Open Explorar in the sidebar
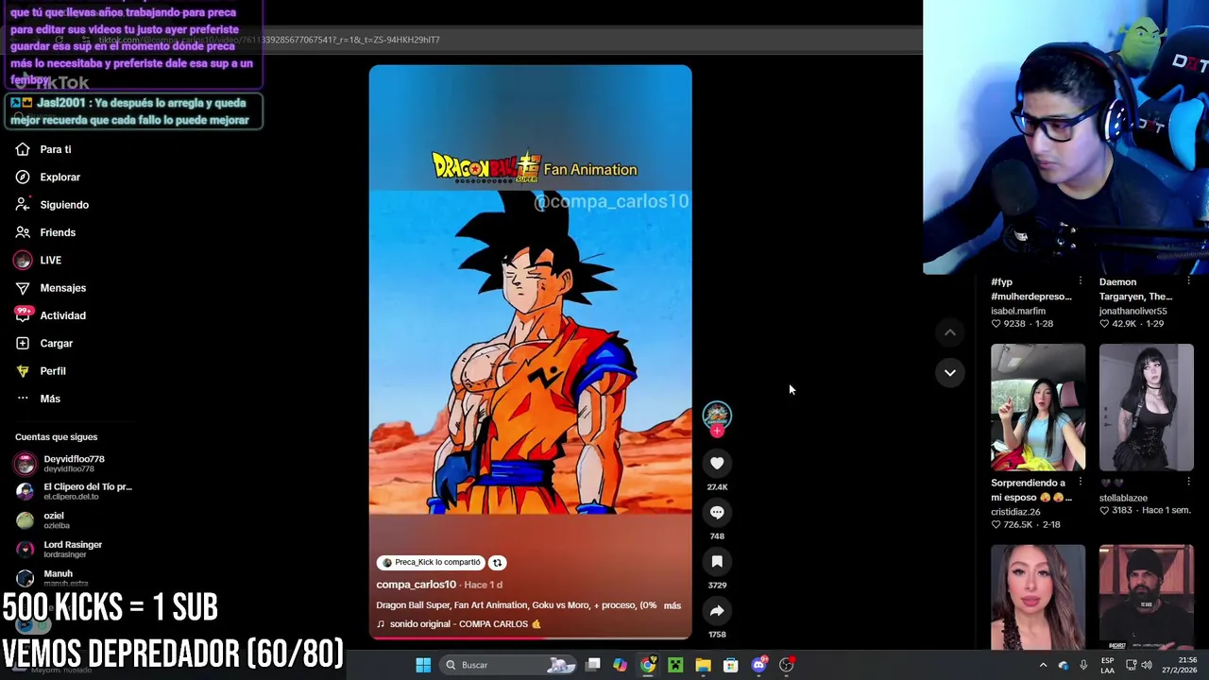 (47, 177)
